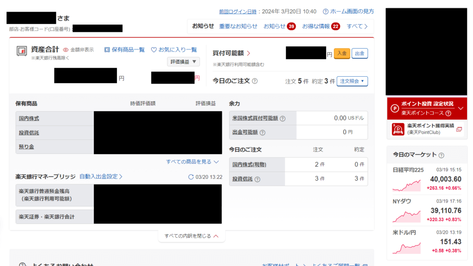This screenshot has height=266, width=473.
Task: Click 楽天ポイントコース label
Action: pos(422,113)
